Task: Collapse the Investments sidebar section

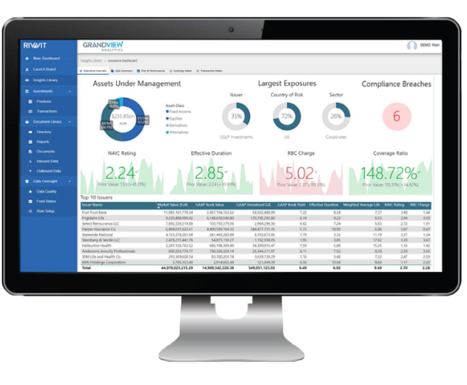Action: tap(70, 91)
